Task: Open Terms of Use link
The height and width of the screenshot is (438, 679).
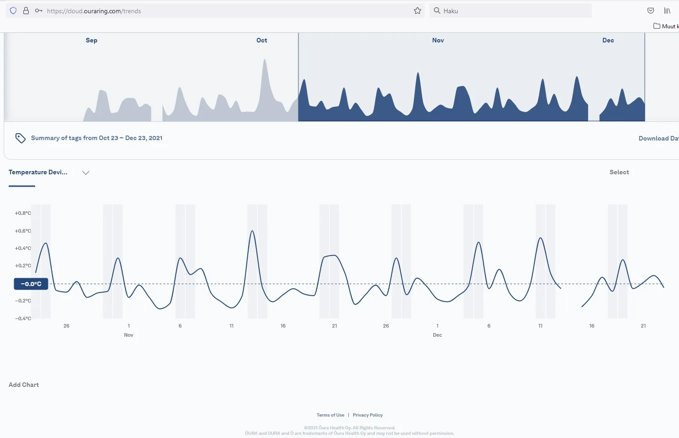Action: tap(330, 415)
